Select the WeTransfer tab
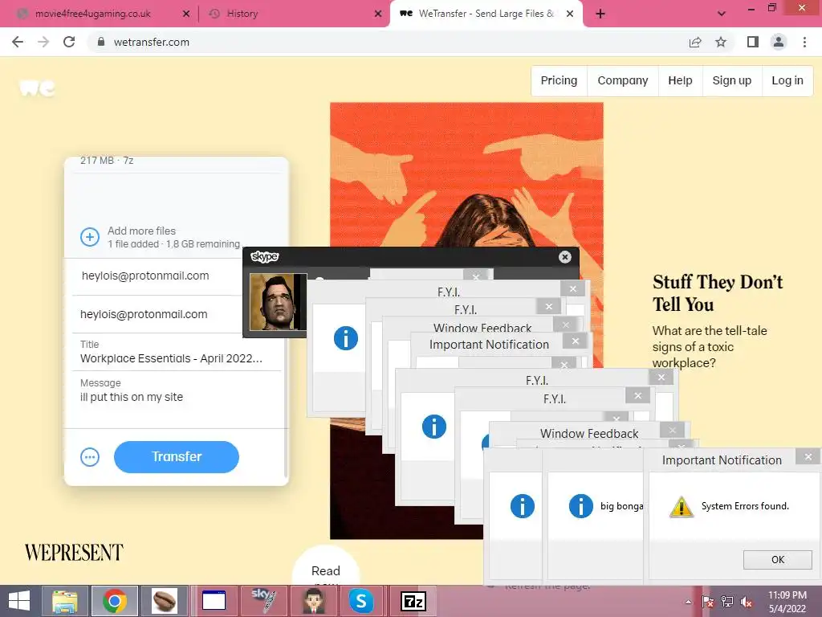This screenshot has width=822, height=617. pyautogui.click(x=486, y=14)
